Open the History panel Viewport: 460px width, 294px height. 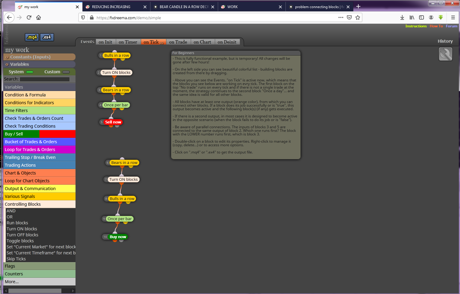coord(445,41)
